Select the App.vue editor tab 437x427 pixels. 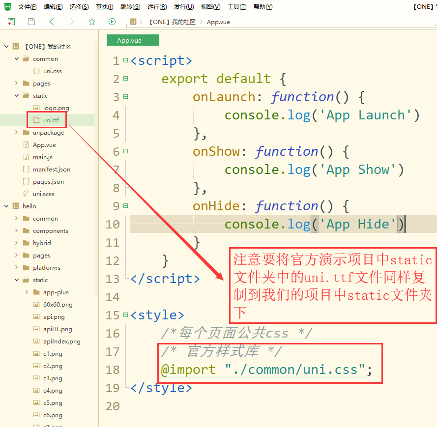point(132,40)
